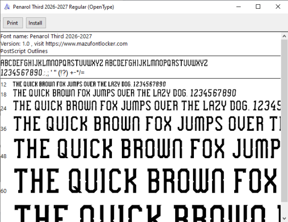Click the 36 point size label
Image resolution: width=288 pixels, height=222 pixels.
[x=3, y=129]
